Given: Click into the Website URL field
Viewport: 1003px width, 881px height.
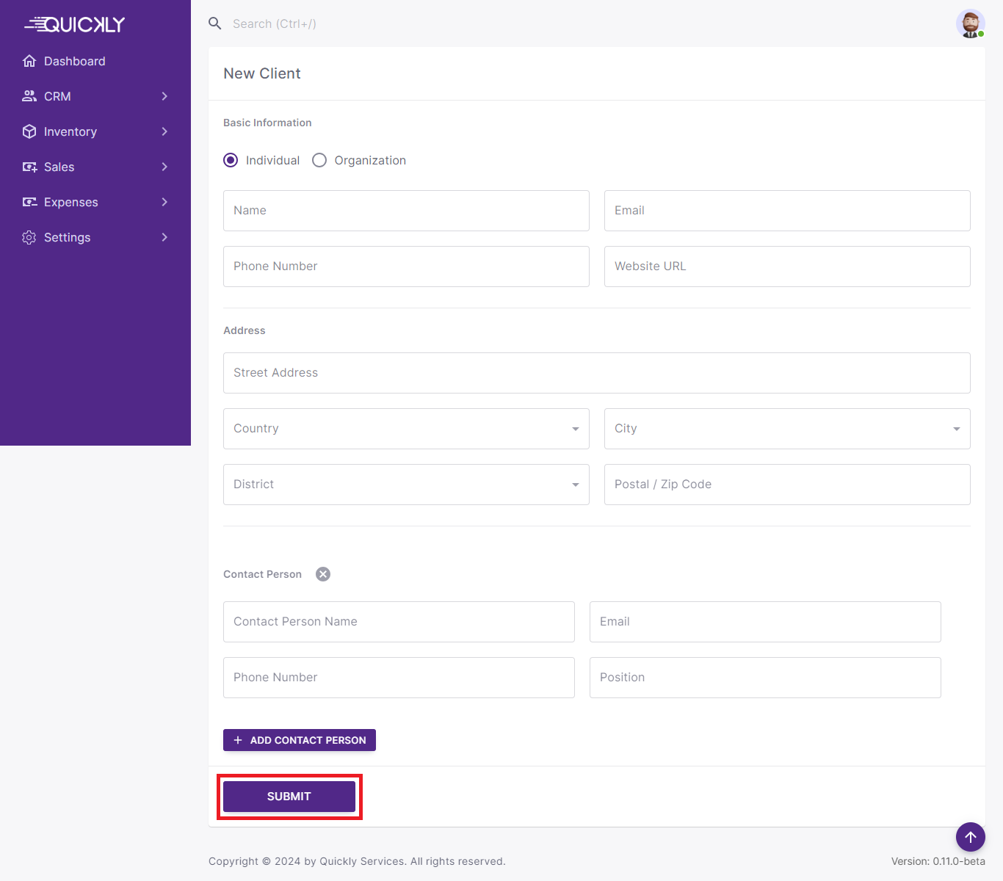Looking at the screenshot, I should (x=786, y=267).
